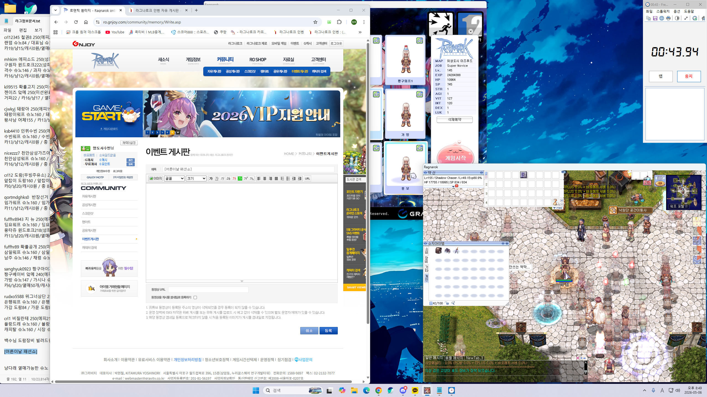The image size is (707, 397).
Task: Open the 게임정보 navigation menu
Action: click(x=193, y=60)
